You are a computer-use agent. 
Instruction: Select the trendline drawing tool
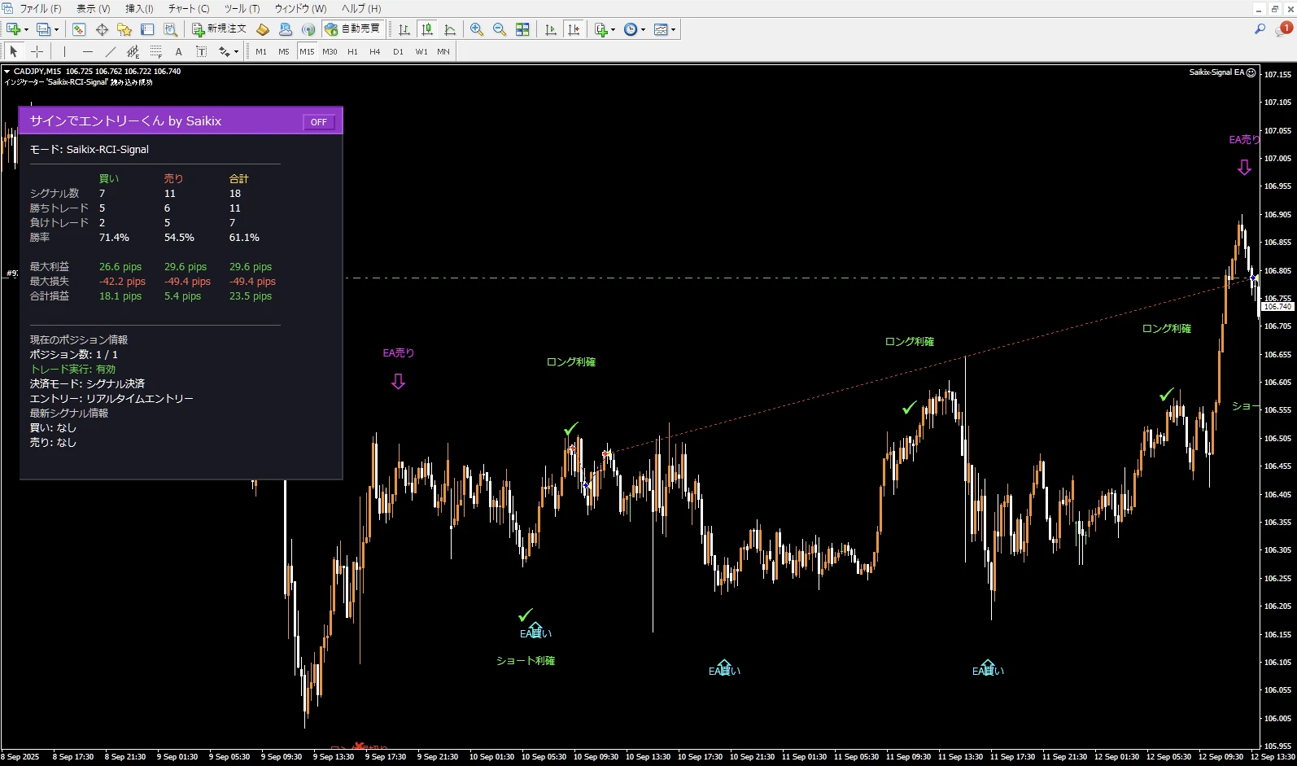click(111, 51)
